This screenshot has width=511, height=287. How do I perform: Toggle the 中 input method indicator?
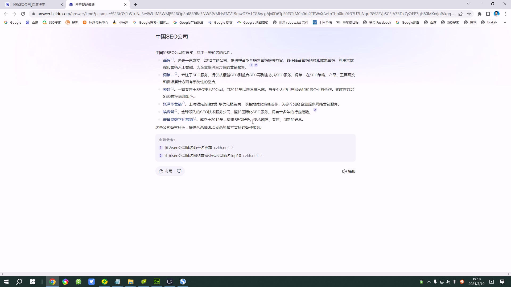coord(455,282)
